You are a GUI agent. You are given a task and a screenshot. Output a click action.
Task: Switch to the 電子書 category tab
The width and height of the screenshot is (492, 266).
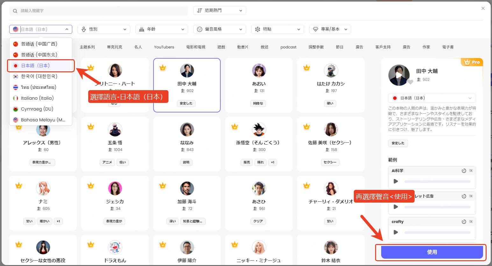coord(448,47)
